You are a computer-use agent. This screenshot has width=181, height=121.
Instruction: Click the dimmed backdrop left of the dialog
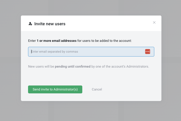pos(11,60)
